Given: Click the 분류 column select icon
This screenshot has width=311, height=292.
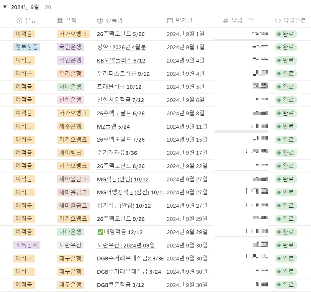Looking at the screenshot, I should (x=19, y=21).
